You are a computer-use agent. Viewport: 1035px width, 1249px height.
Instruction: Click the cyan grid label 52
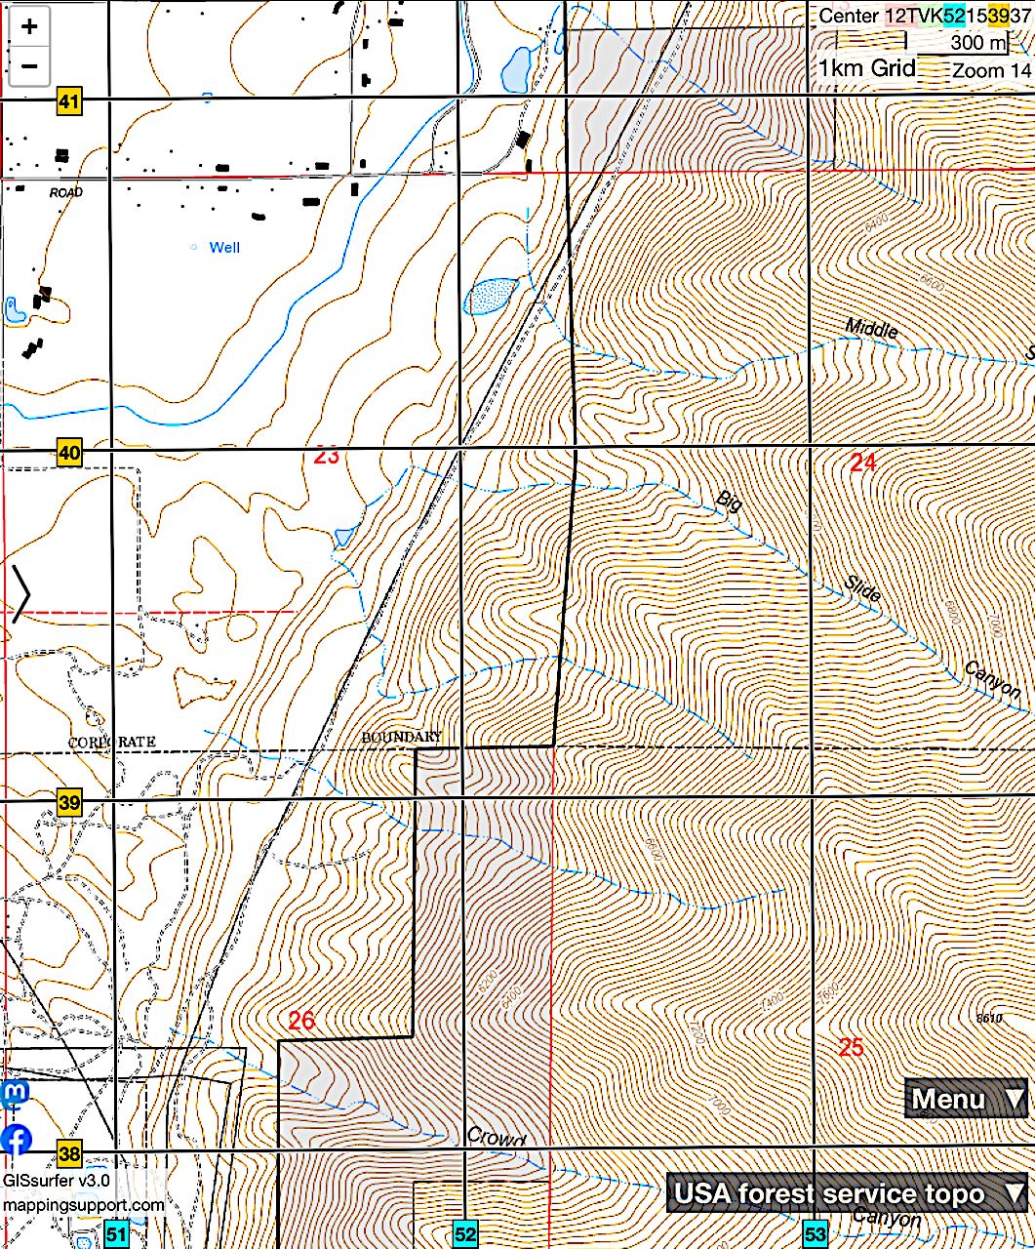tap(465, 1234)
